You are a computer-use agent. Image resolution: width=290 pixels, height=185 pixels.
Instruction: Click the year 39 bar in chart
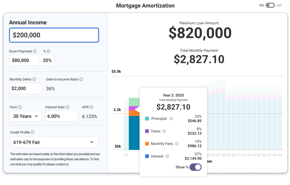coord(228,124)
